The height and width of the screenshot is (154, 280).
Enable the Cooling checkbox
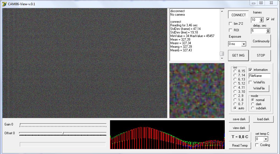(x=257, y=145)
